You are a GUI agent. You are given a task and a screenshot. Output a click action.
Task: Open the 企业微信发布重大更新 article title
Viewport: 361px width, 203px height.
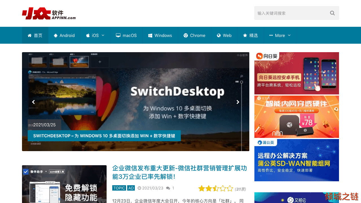coord(179,173)
